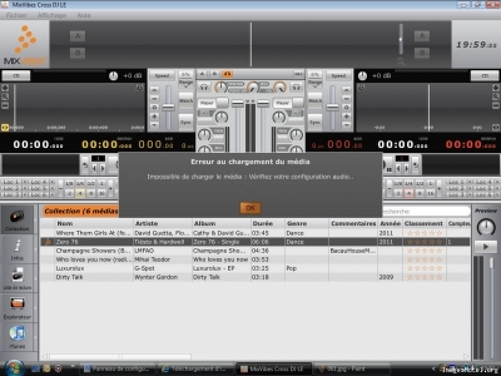Viewport: 501px width, 376px height.
Task: Toggle the orange AB mixer button
Action: pos(227,74)
